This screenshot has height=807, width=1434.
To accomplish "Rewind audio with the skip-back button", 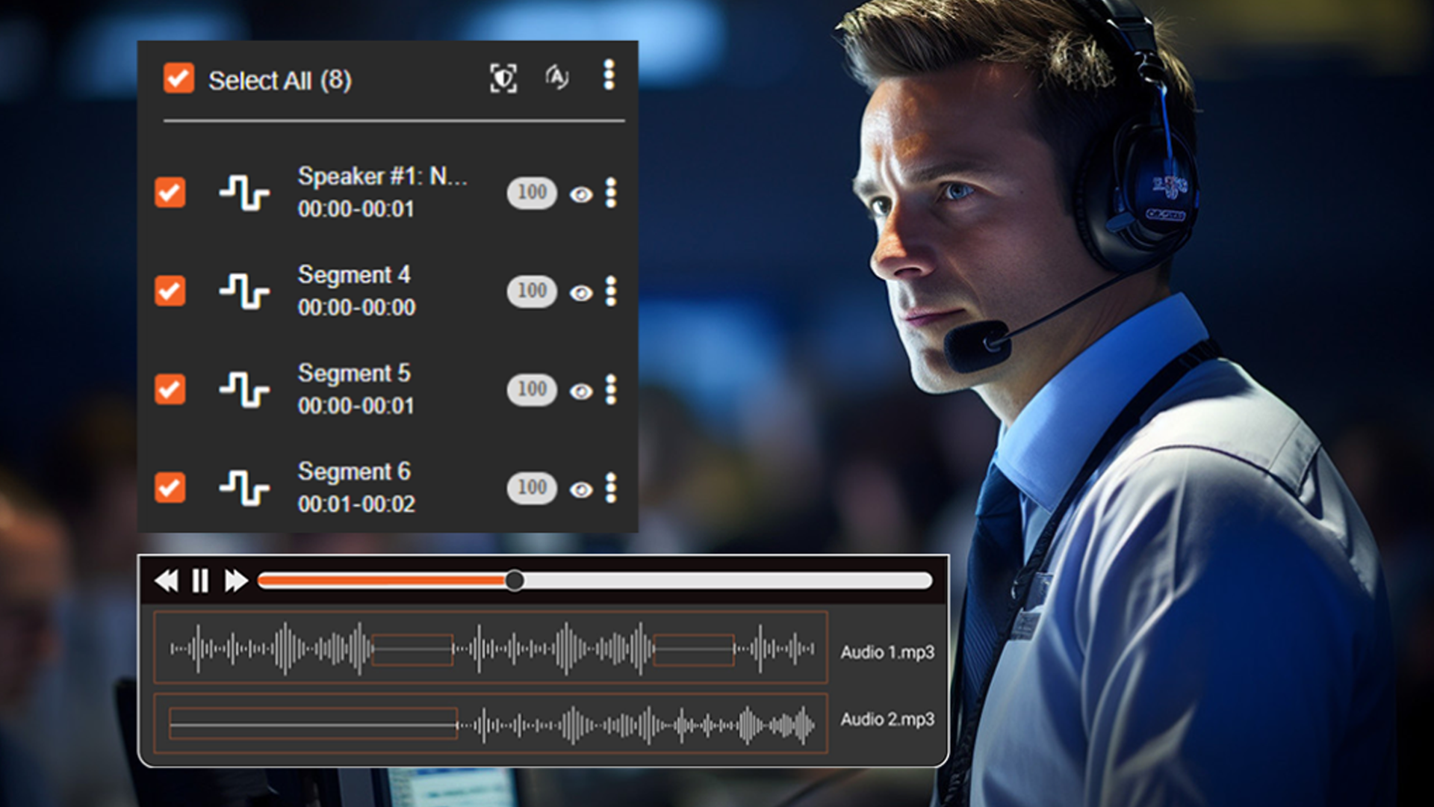I will (x=167, y=581).
